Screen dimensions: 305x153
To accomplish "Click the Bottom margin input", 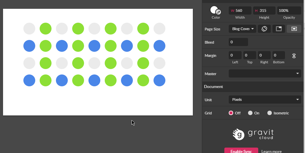I will pos(279,55).
